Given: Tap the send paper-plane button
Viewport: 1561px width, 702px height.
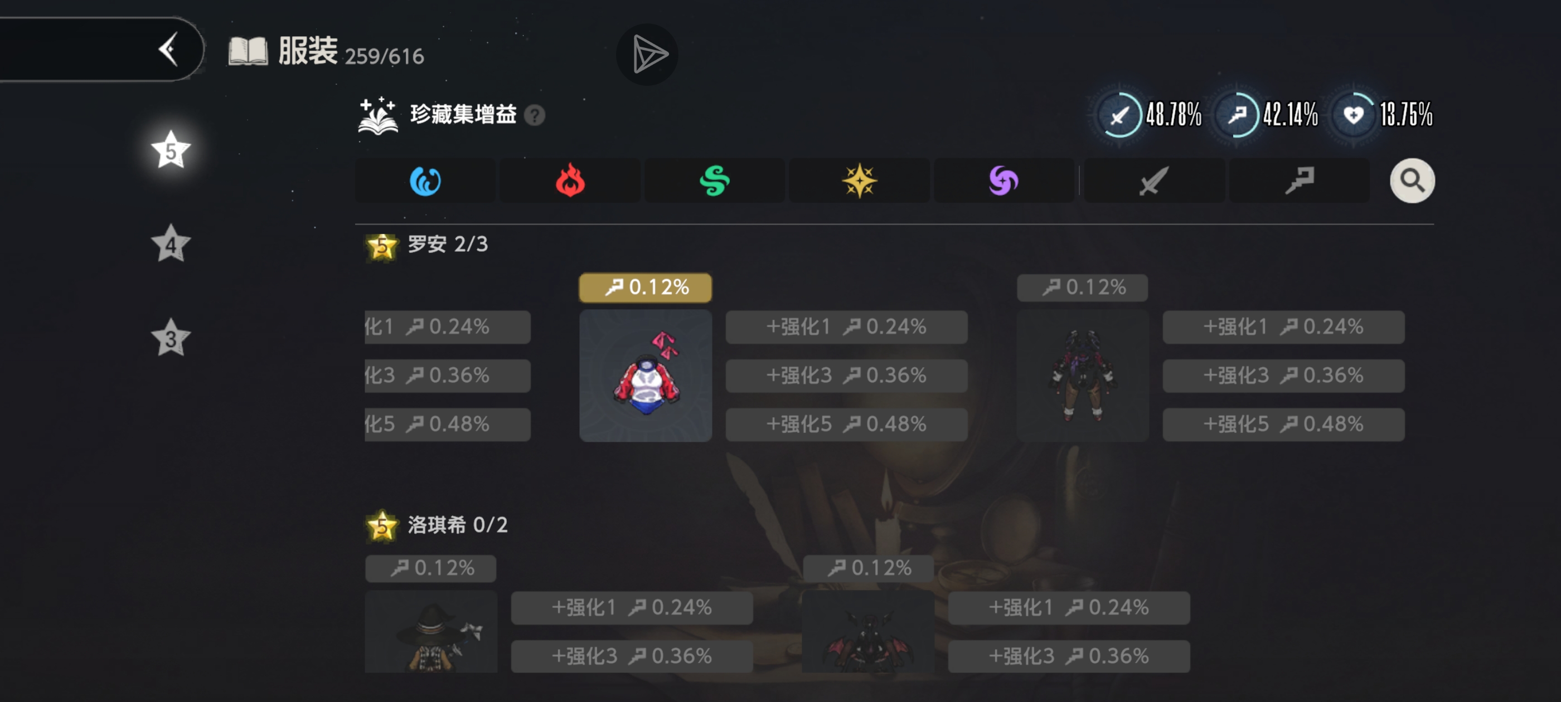Looking at the screenshot, I should 648,55.
